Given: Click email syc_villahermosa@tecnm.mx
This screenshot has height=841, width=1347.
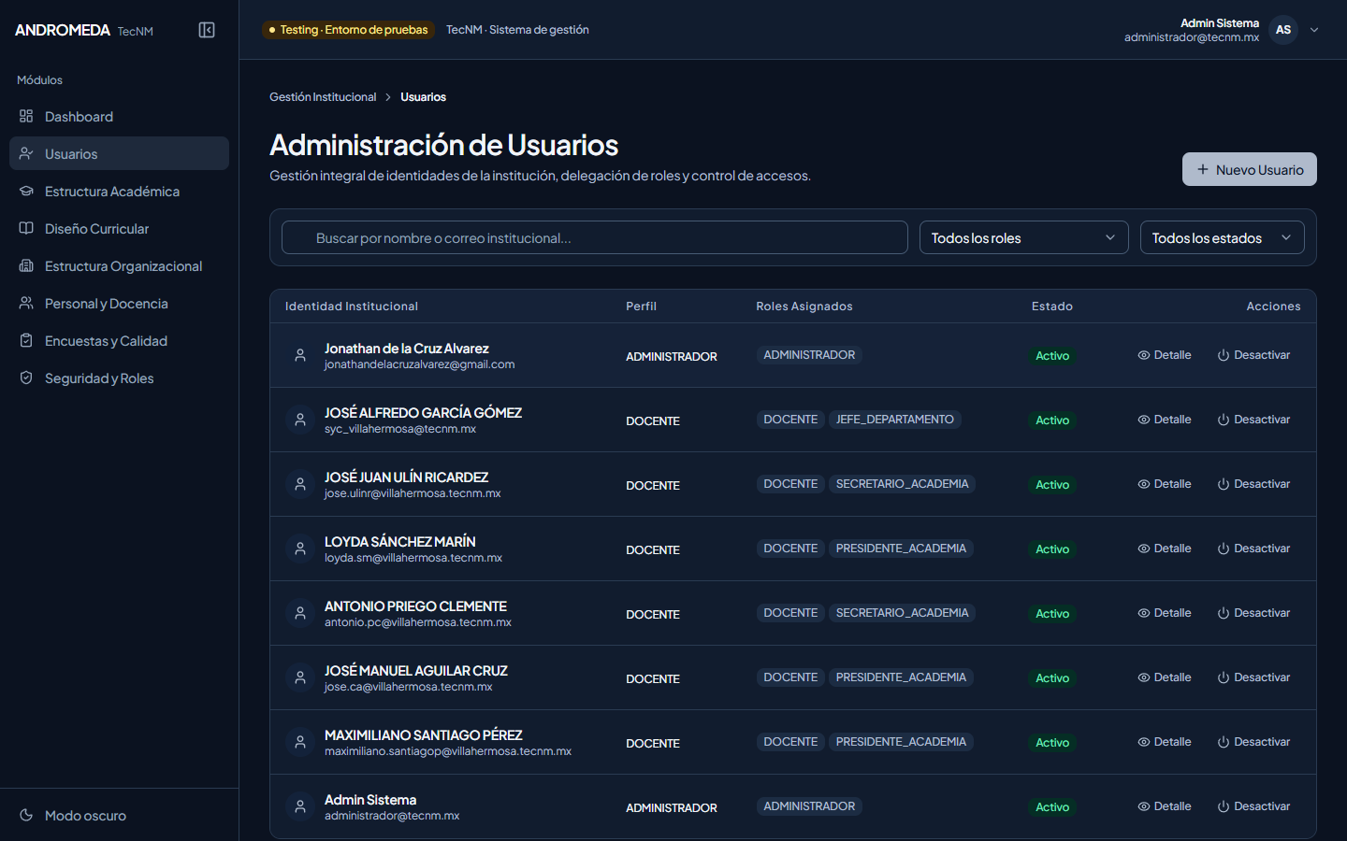Looking at the screenshot, I should pos(400,429).
